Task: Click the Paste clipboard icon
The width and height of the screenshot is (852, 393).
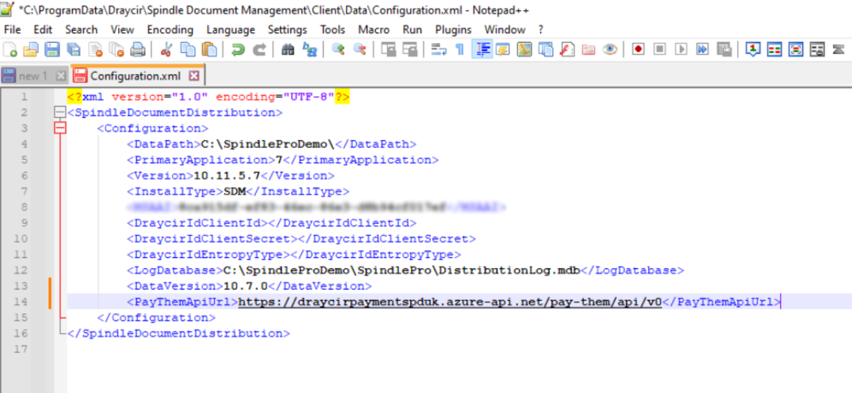Action: pos(209,49)
